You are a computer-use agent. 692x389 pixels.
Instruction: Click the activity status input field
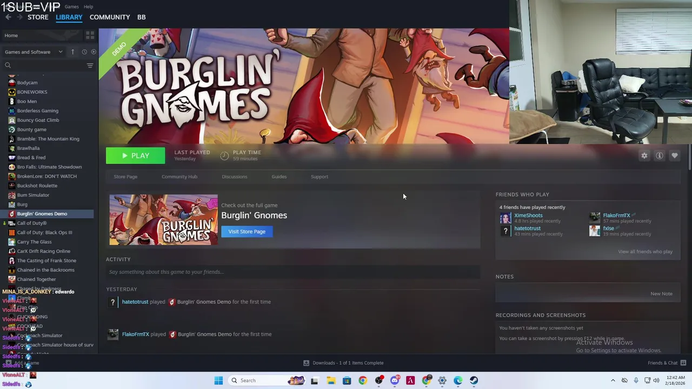point(293,272)
